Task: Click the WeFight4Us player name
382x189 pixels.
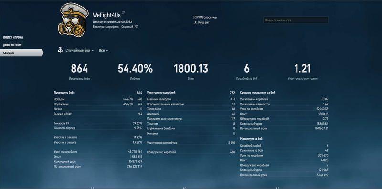Action: 106,15
